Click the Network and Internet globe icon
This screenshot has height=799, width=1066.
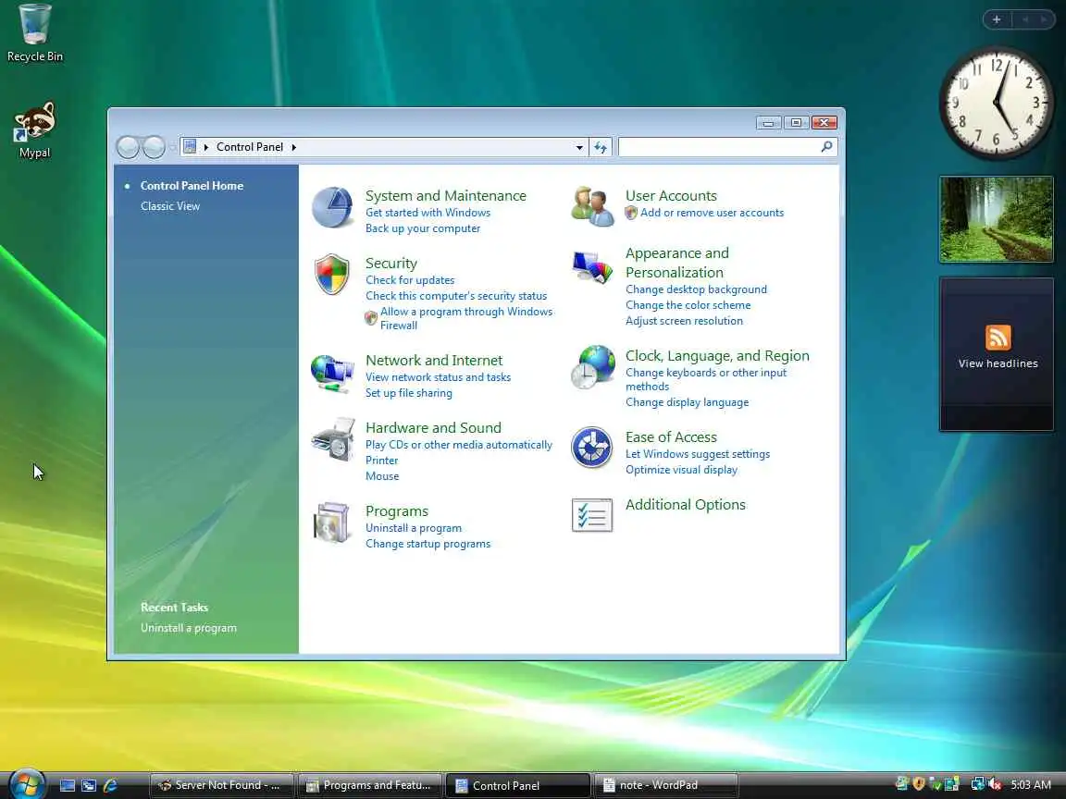pos(332,373)
